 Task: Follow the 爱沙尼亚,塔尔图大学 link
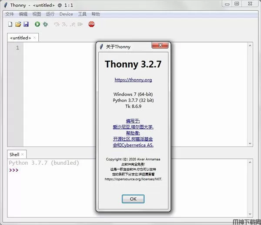pyautogui.click(x=133, y=127)
